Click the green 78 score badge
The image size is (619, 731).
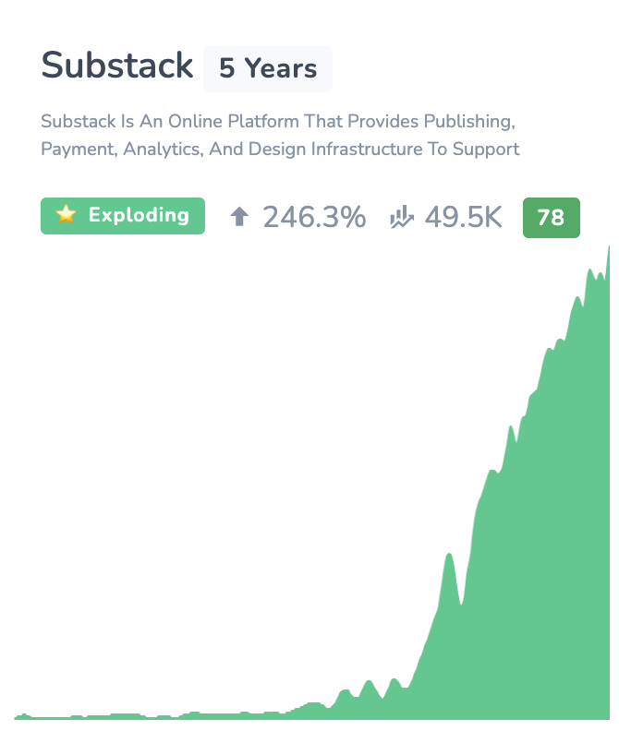point(552,218)
